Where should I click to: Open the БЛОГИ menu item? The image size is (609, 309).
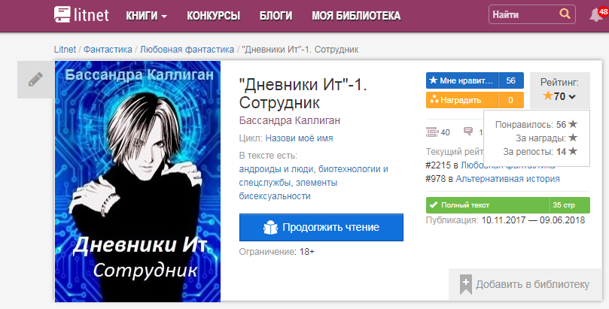(276, 16)
